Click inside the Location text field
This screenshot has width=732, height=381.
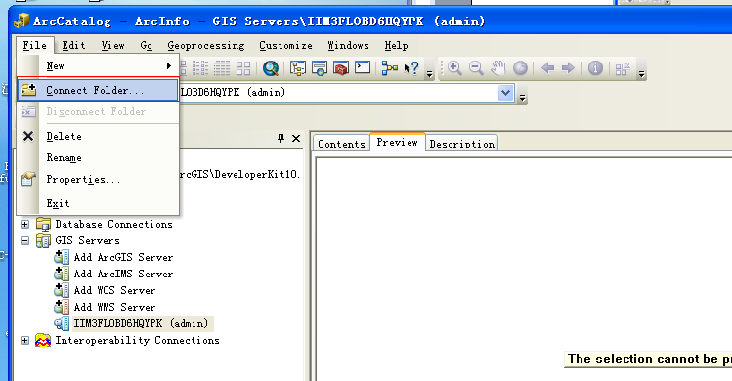pos(338,93)
